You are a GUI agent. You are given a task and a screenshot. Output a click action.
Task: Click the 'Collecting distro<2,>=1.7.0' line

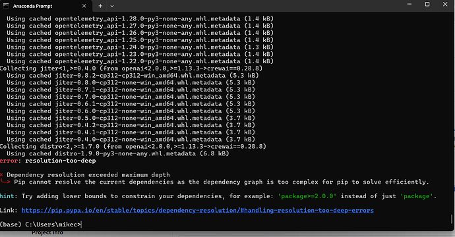133,147
